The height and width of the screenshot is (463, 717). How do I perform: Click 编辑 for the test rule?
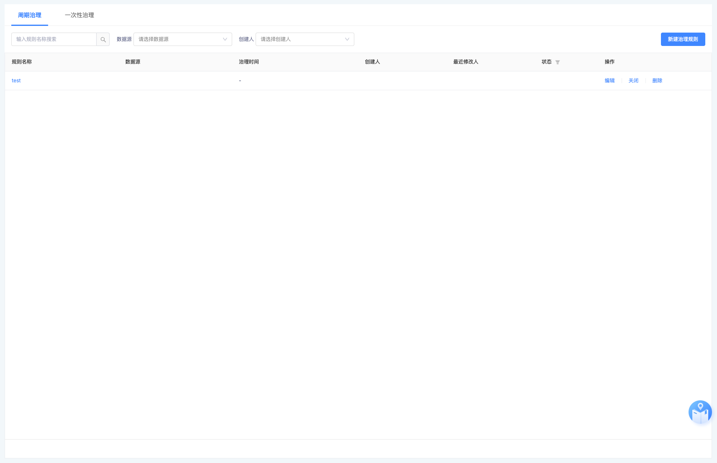(609, 81)
